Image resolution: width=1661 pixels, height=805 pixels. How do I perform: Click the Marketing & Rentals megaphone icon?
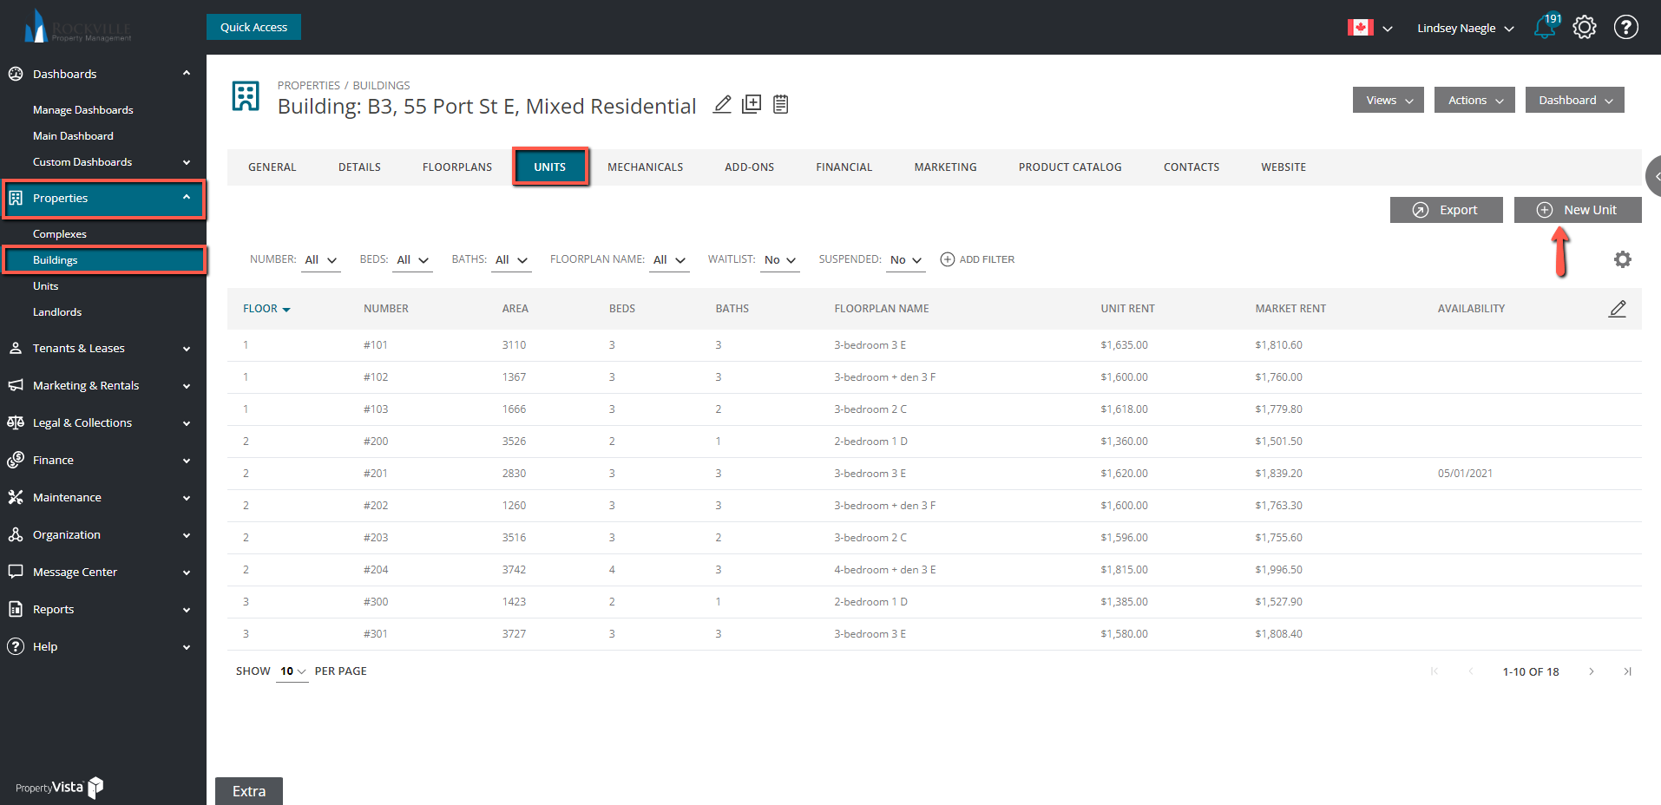(16, 385)
